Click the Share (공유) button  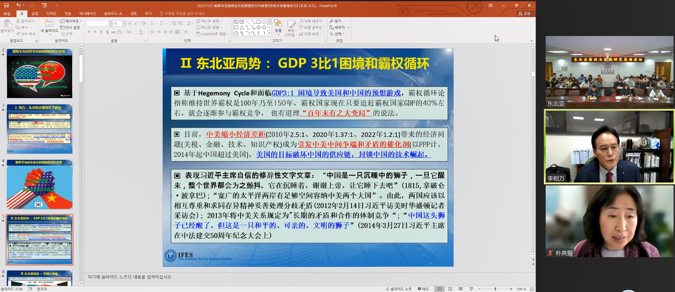[524, 14]
